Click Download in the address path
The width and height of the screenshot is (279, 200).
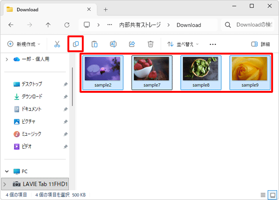coord(189,25)
